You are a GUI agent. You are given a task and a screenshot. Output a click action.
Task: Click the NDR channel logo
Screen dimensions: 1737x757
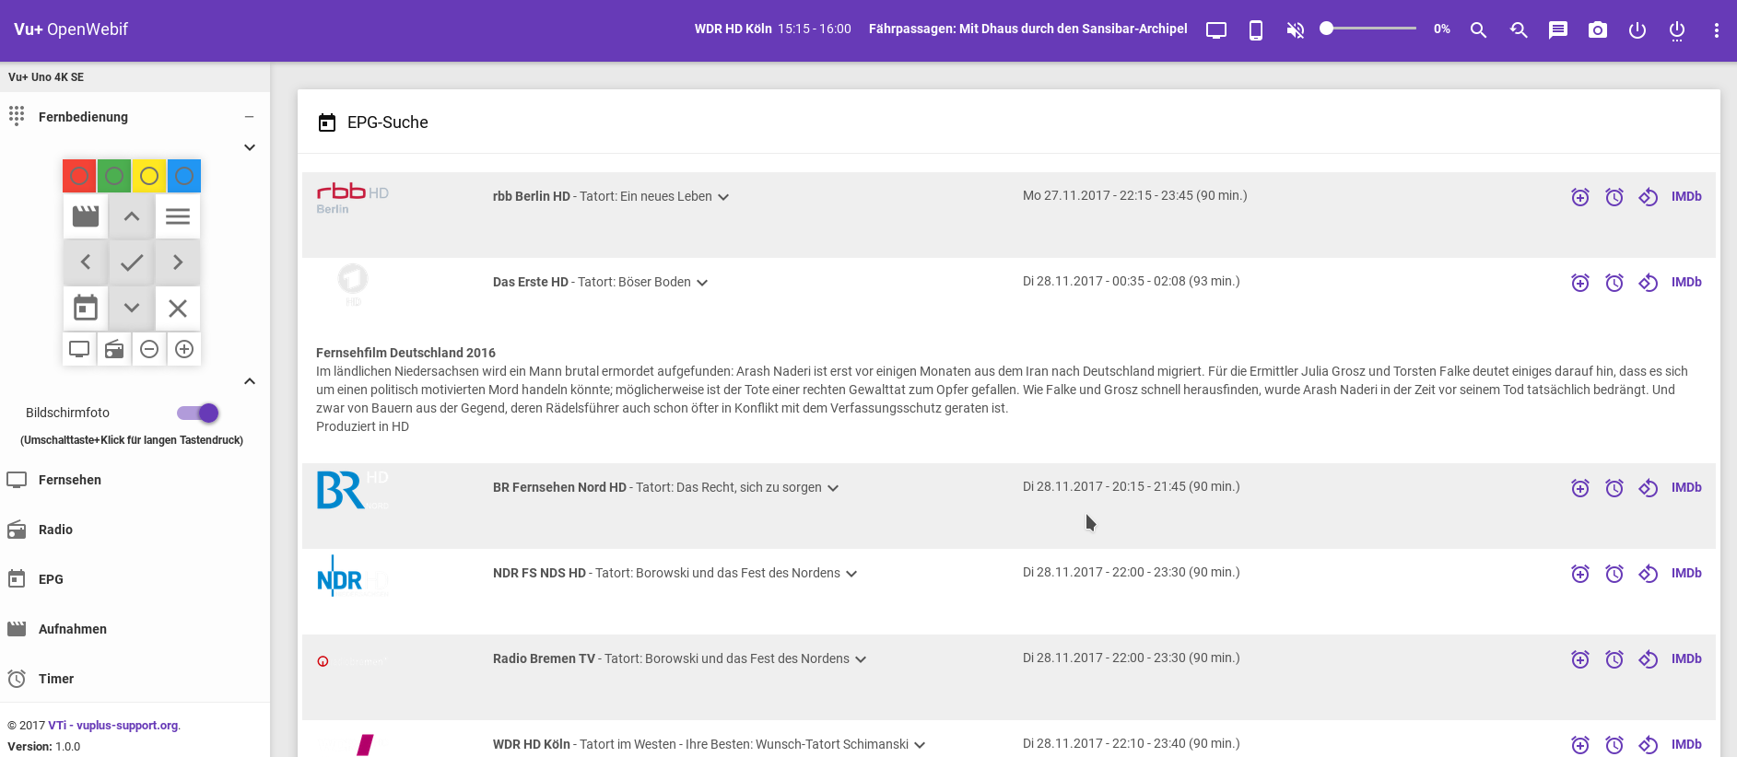(353, 576)
